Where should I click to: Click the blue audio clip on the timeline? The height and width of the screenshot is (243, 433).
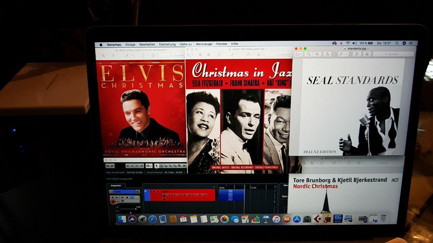(x=231, y=195)
